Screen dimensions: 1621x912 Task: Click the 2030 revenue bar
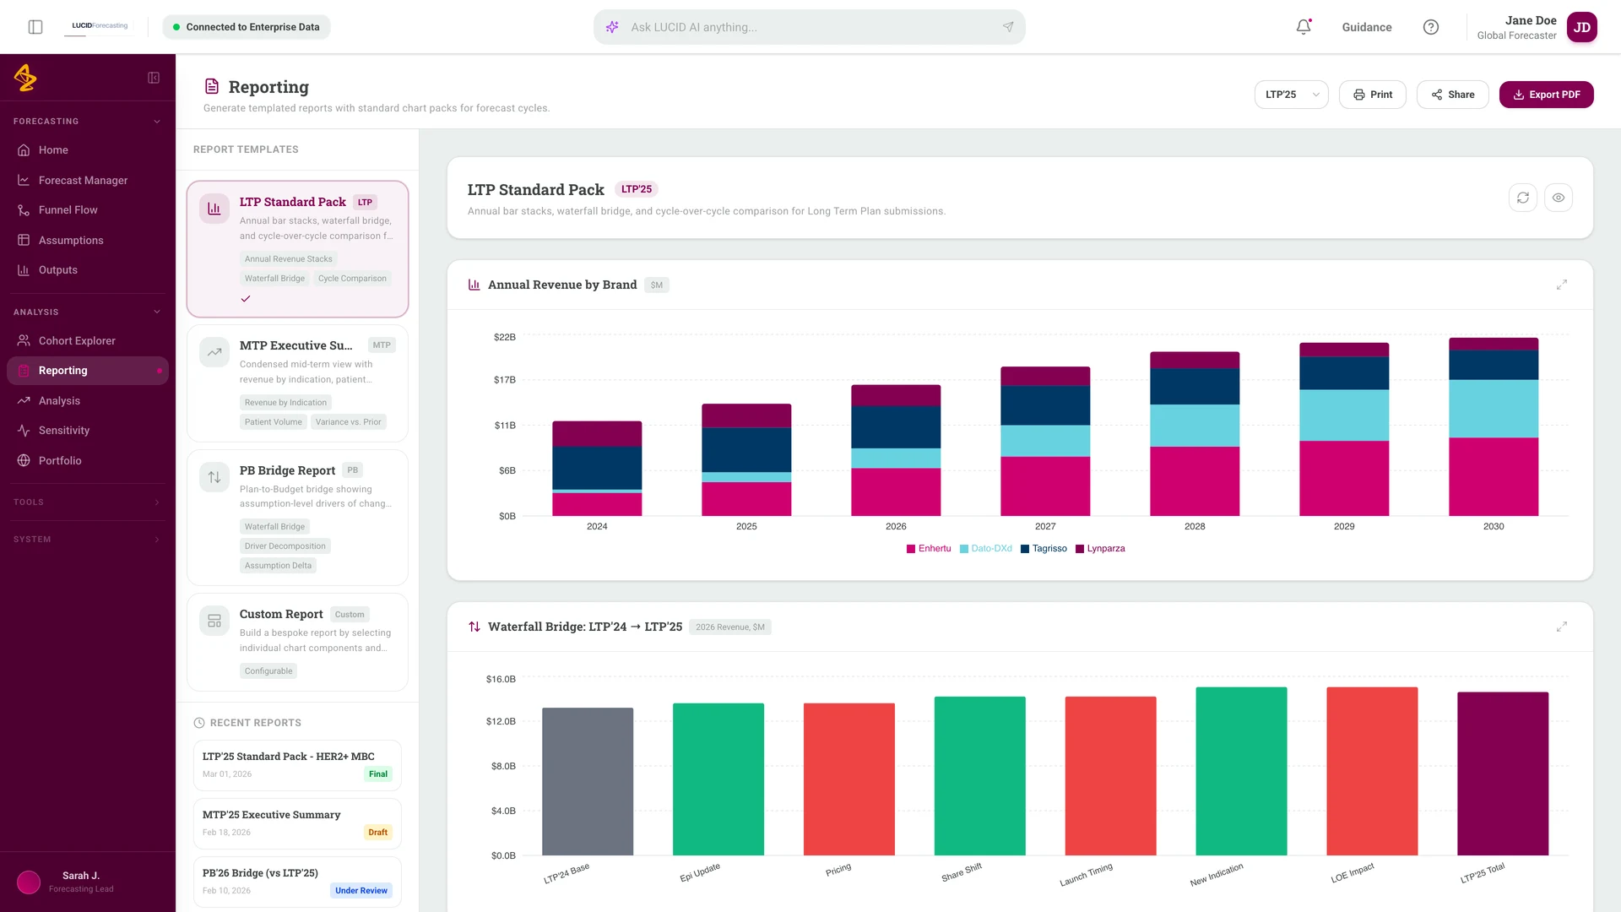1494,426
